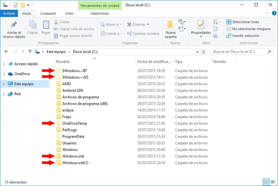This screenshot has height=186, width=278.
Task: Open the Quick Access Toolbar customize dropdown
Action: click(x=28, y=5)
